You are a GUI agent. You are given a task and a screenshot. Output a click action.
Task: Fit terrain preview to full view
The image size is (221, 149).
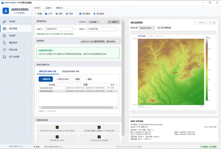[x=210, y=22]
